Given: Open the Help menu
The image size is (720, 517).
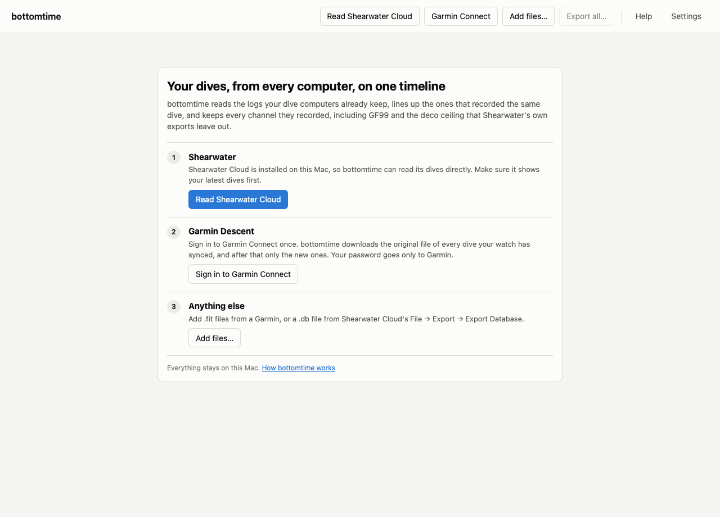Looking at the screenshot, I should coord(643,16).
